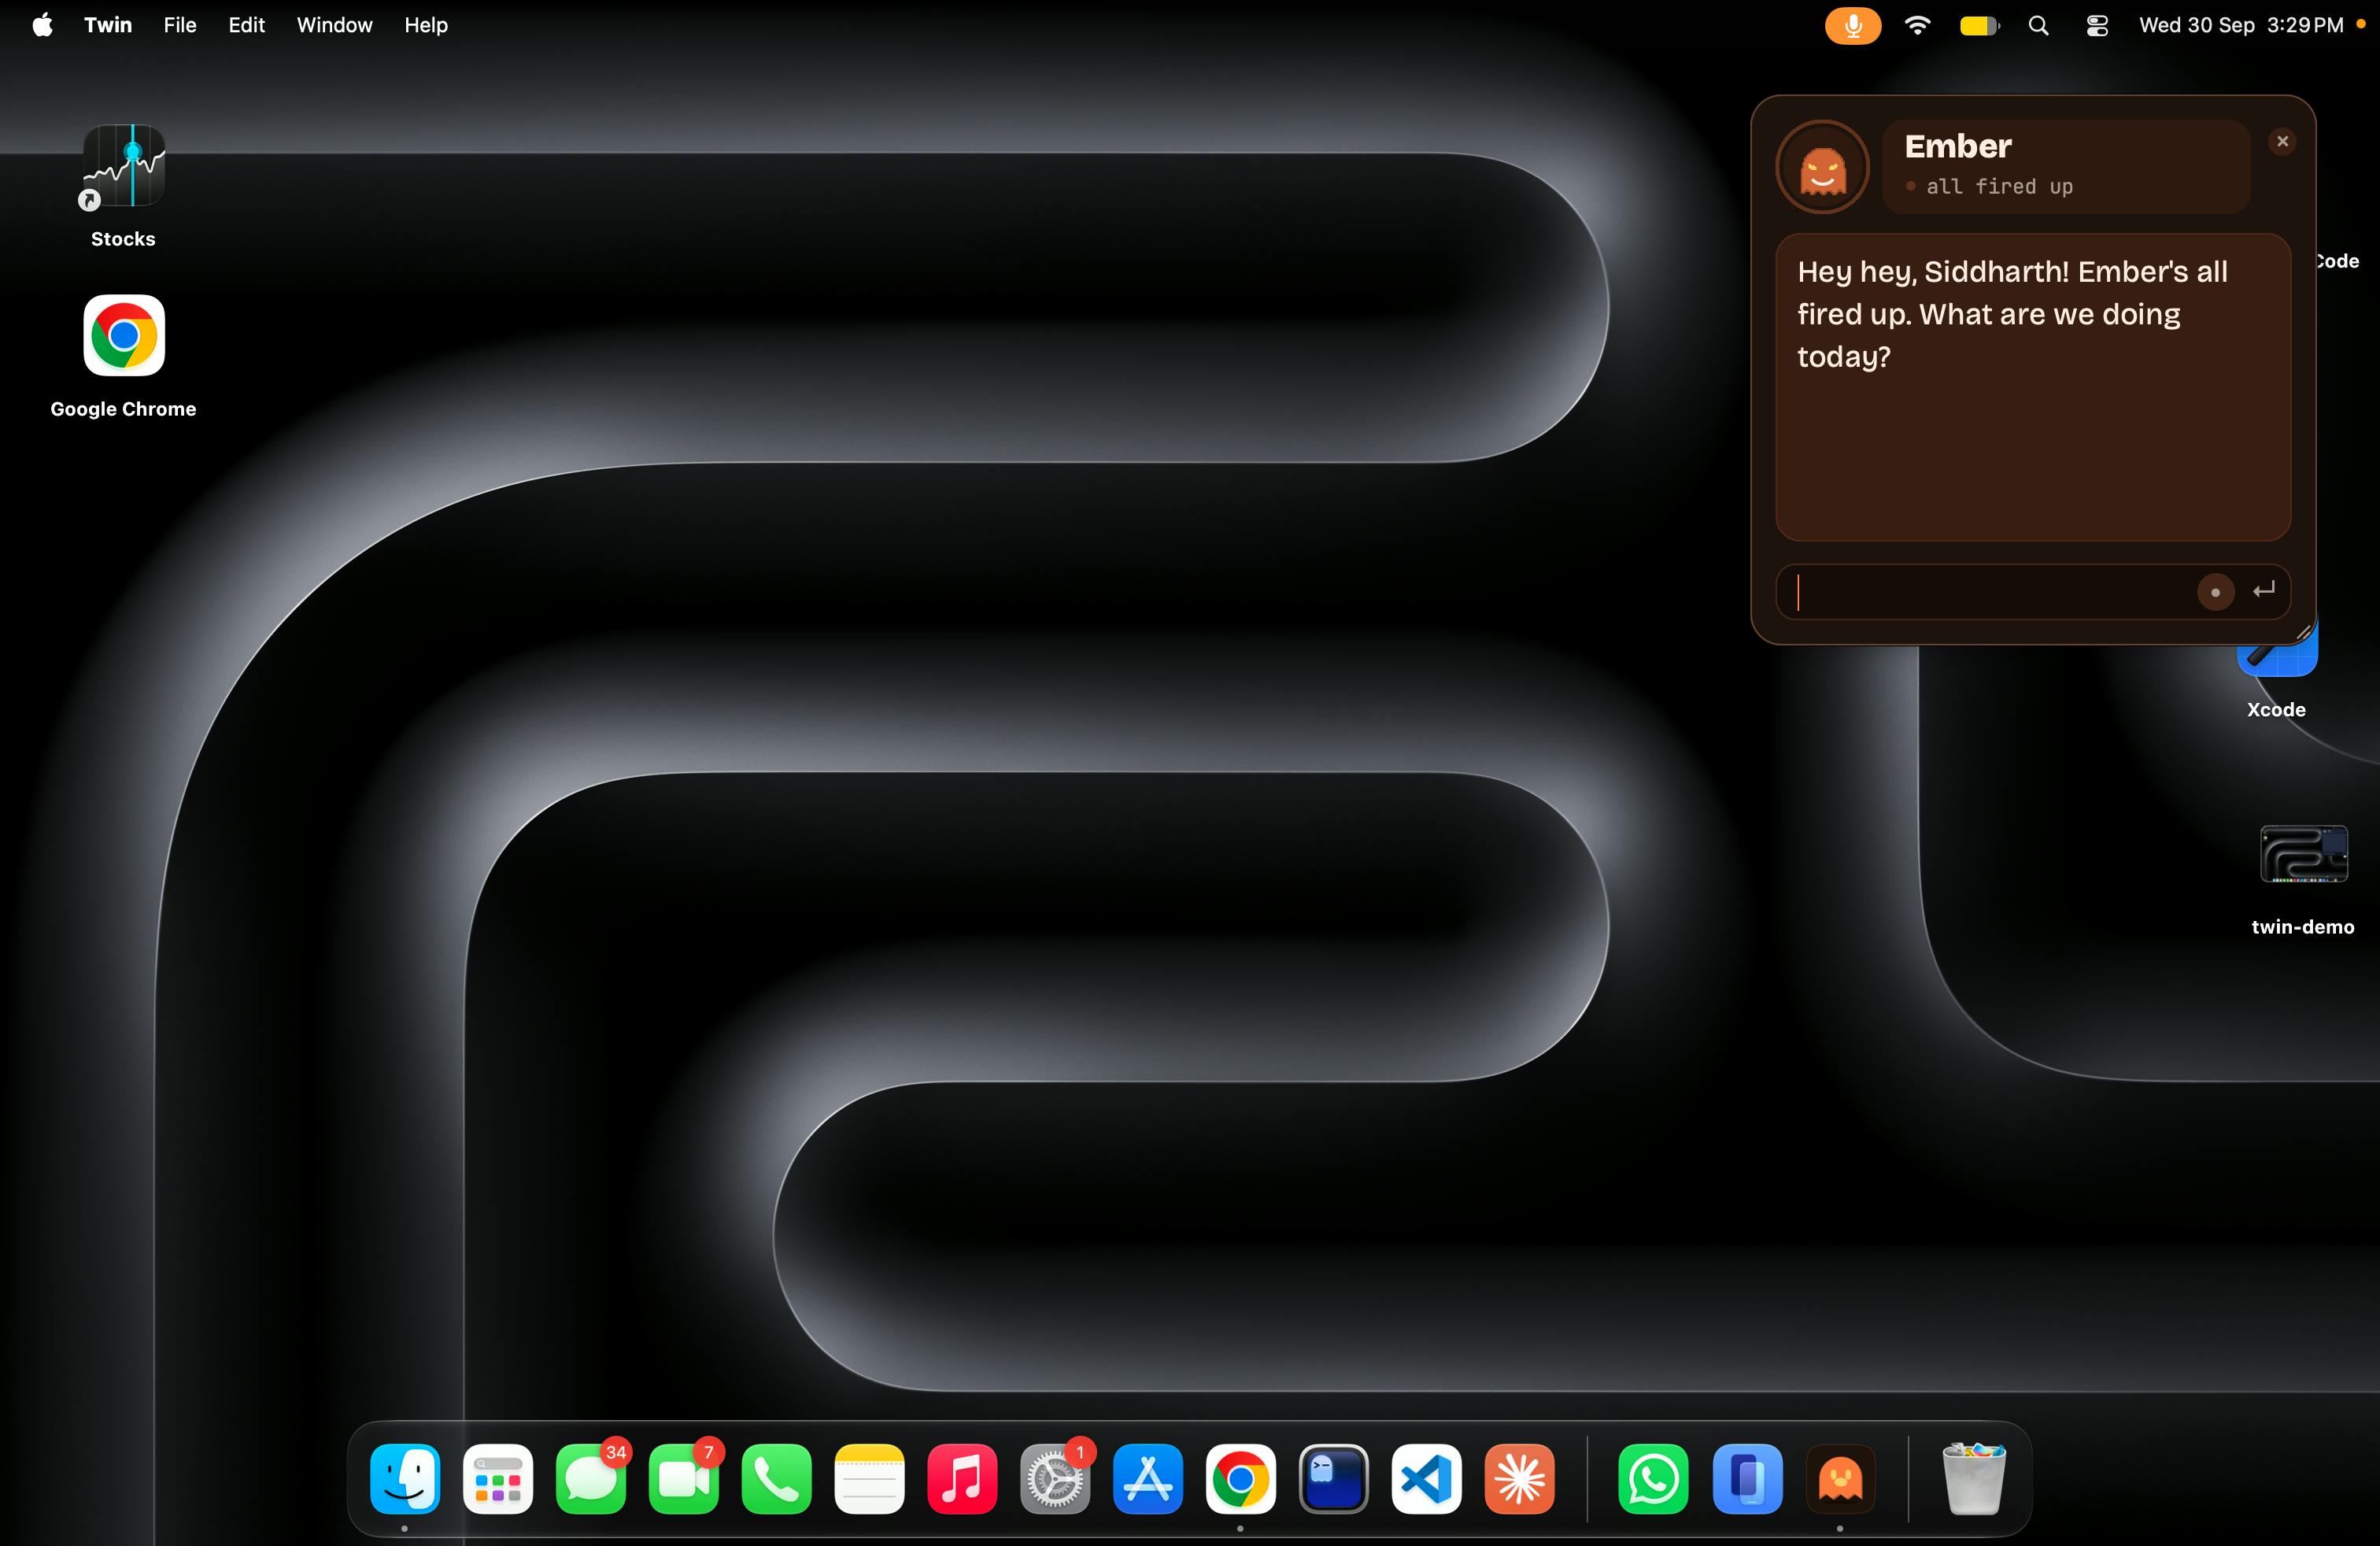Open the File menu
Image resolution: width=2380 pixels, height=1546 pixels.
click(180, 25)
